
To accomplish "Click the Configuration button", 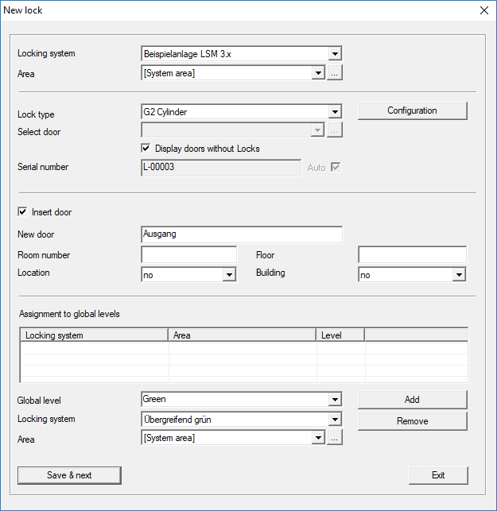I will pos(412,111).
